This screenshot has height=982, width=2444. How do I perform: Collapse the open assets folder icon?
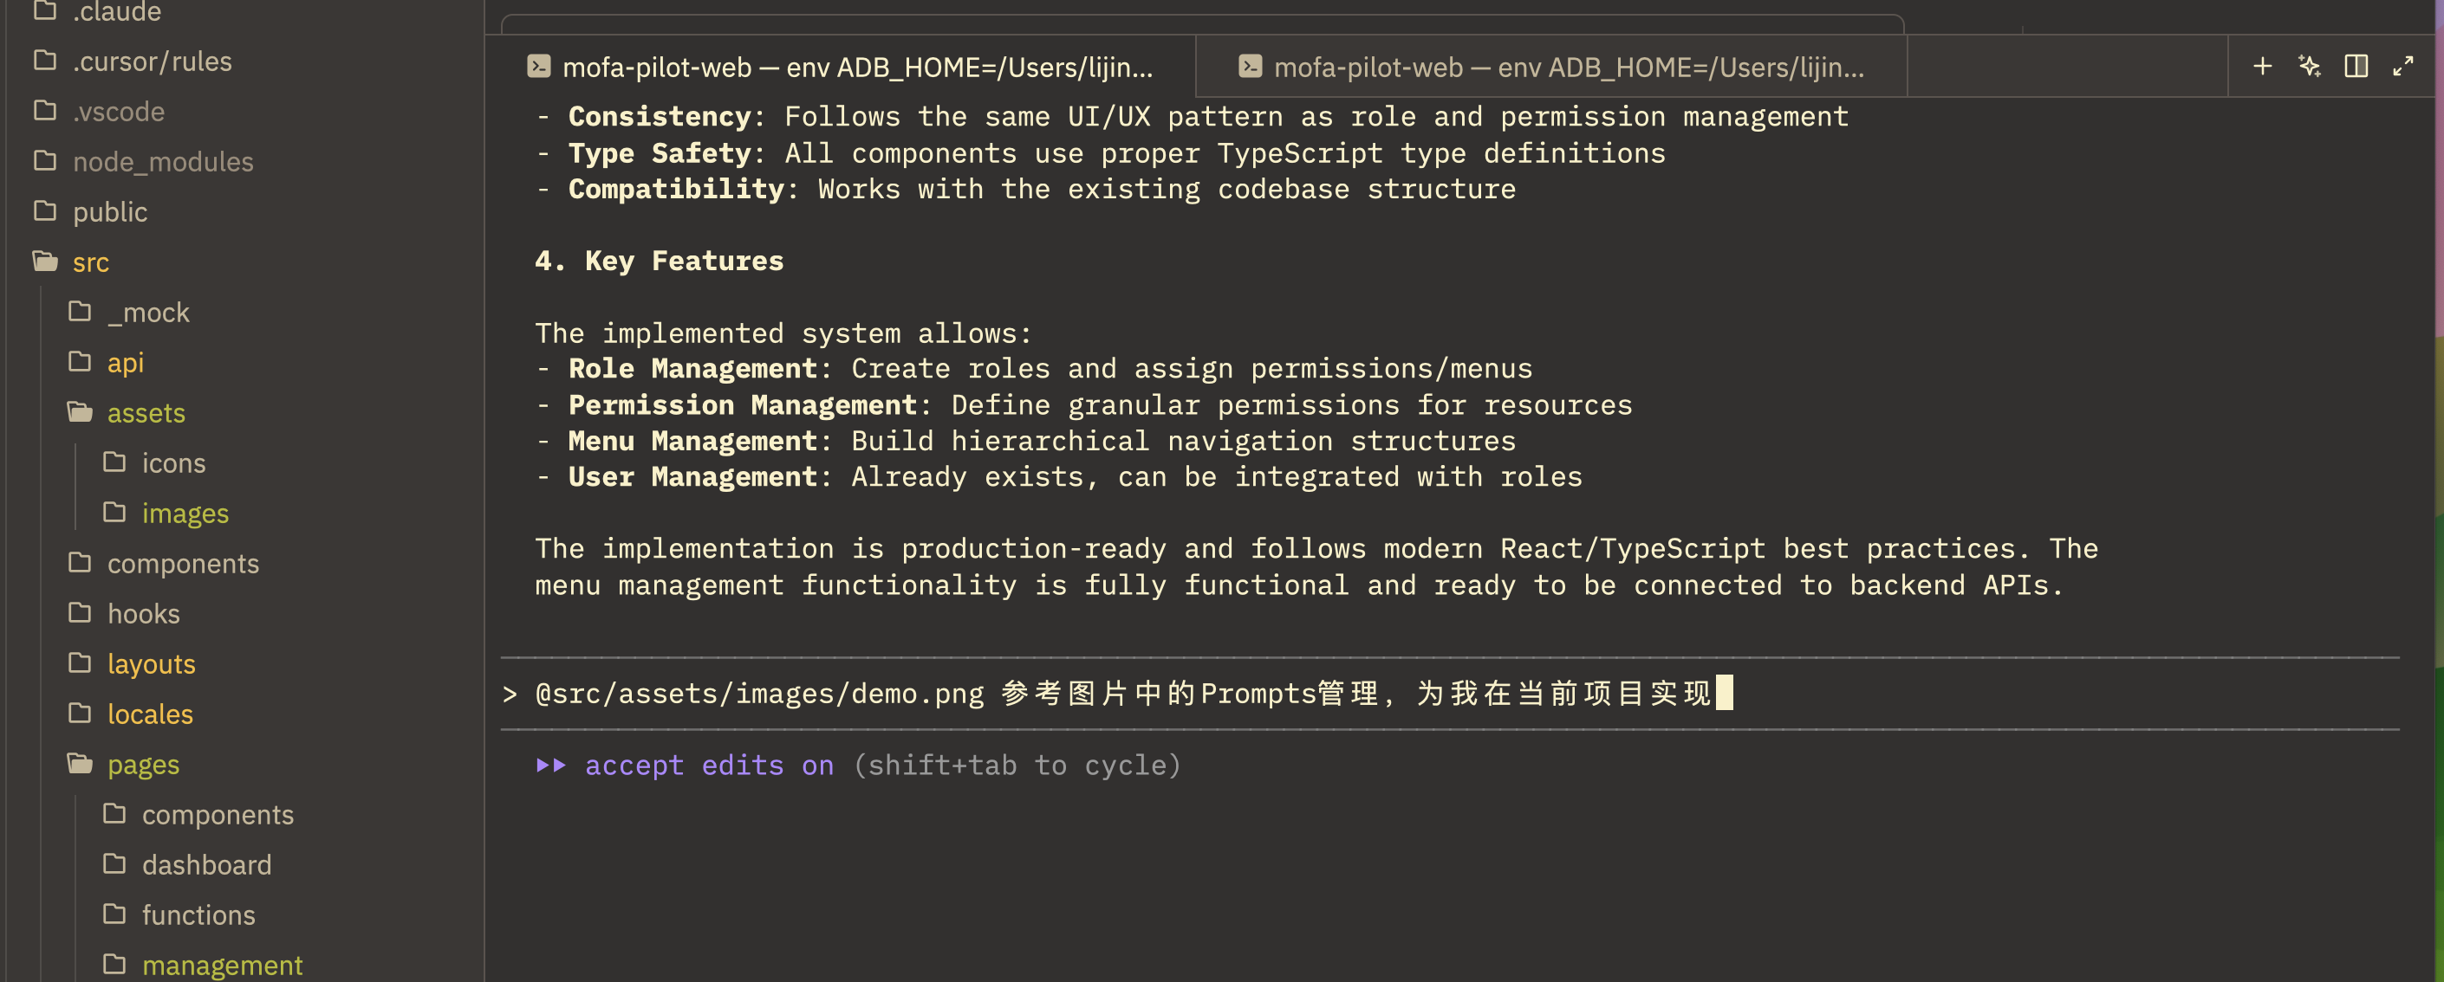click(x=80, y=412)
